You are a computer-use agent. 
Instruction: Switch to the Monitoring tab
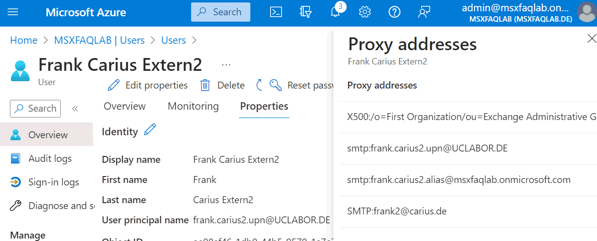coord(193,106)
